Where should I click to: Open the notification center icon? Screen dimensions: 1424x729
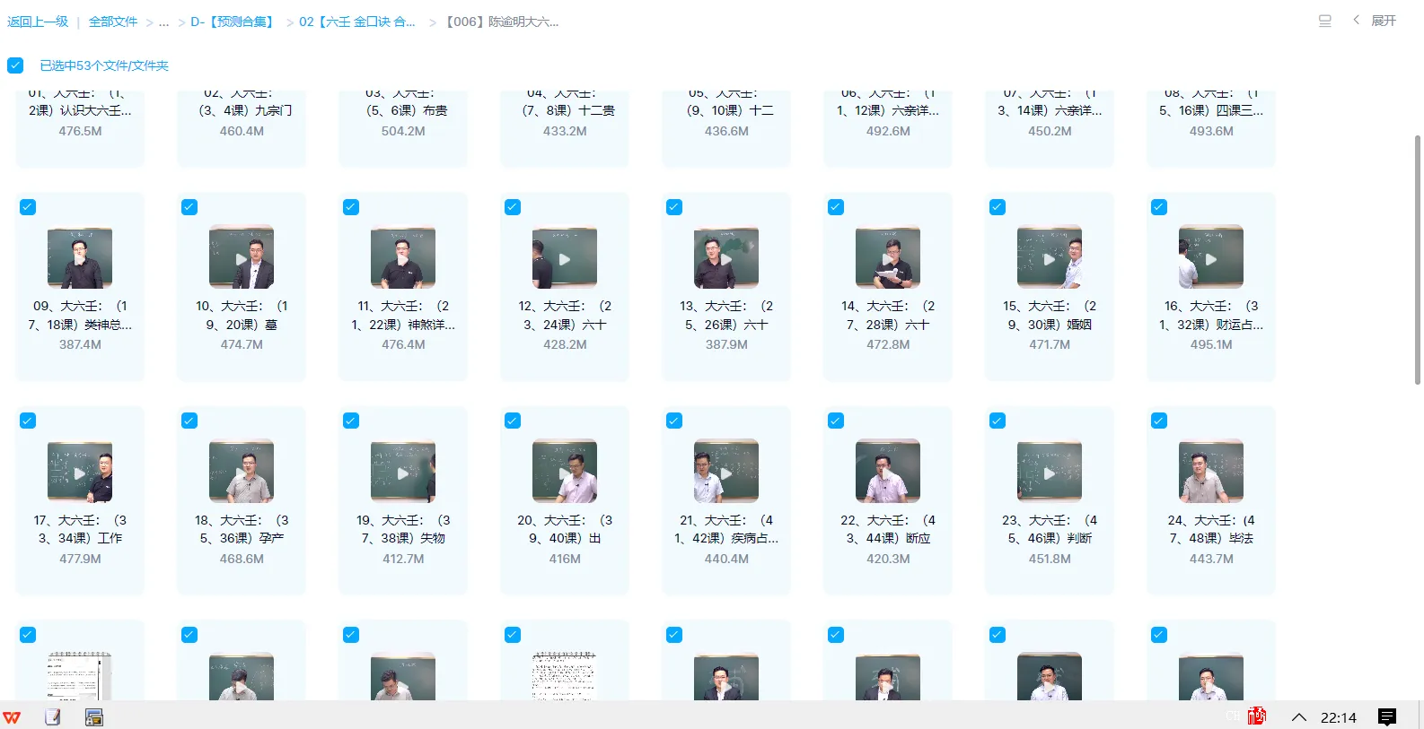tap(1387, 717)
